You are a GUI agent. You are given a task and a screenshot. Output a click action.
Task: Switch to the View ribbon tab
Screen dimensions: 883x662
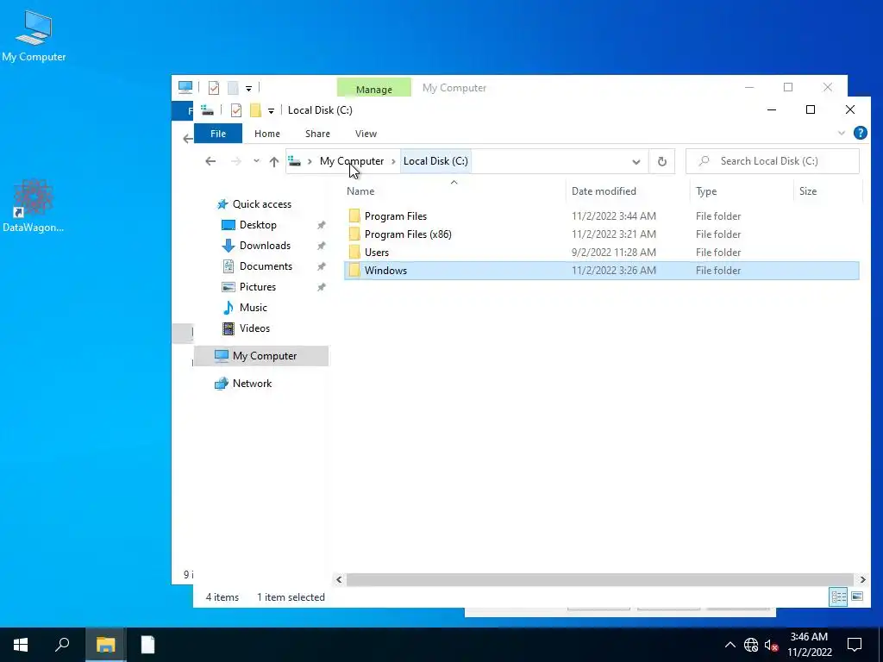point(366,134)
